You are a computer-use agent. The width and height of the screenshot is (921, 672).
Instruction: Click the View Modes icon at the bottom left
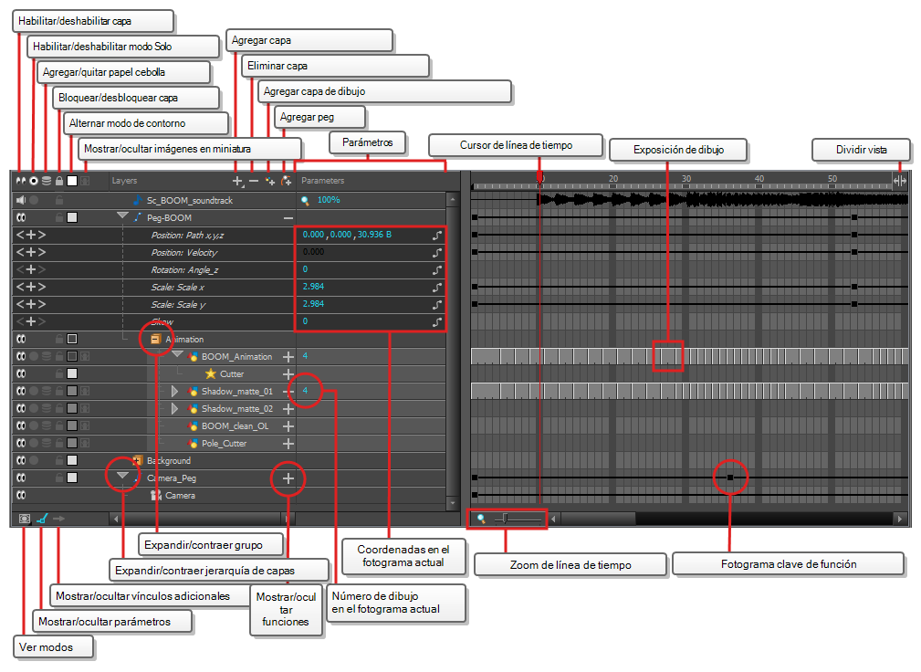24,519
